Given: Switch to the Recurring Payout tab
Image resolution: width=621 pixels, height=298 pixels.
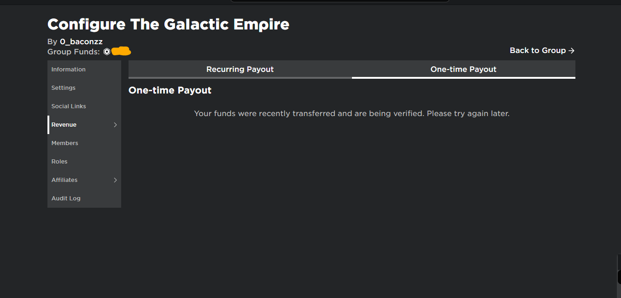Looking at the screenshot, I should point(240,70).
